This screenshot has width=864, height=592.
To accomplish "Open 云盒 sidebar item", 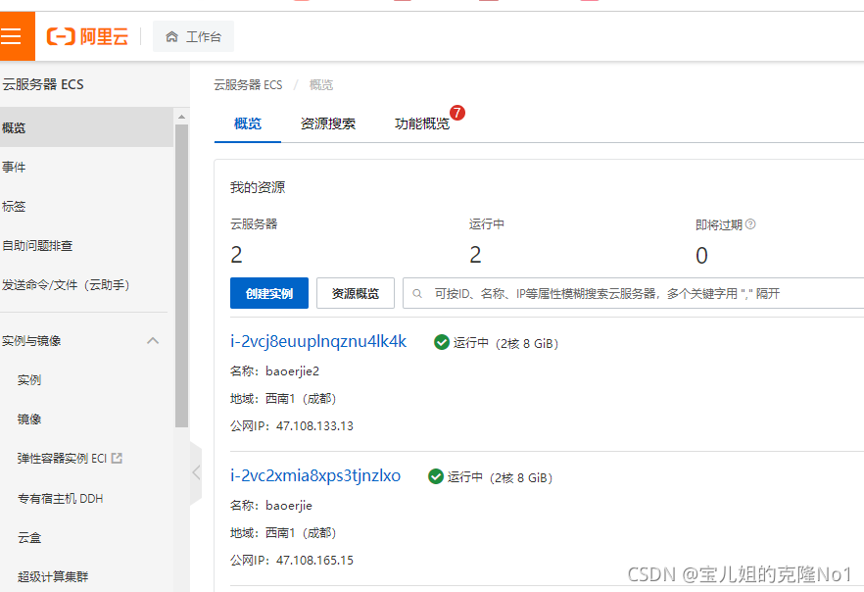I will 29,537.
